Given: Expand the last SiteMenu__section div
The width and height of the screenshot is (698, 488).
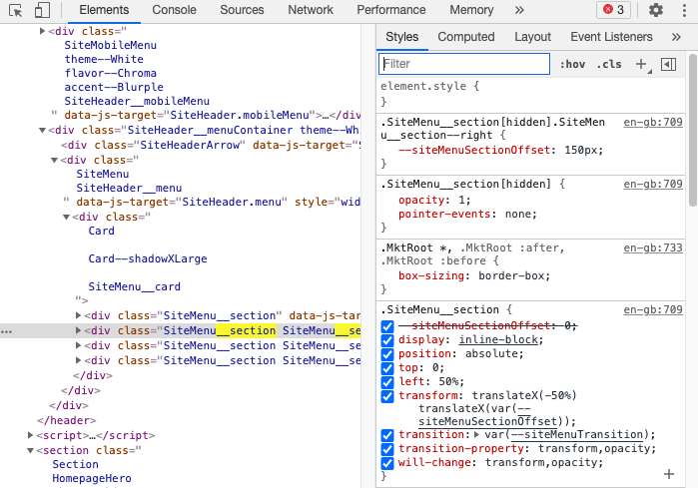Looking at the screenshot, I should [x=78, y=360].
